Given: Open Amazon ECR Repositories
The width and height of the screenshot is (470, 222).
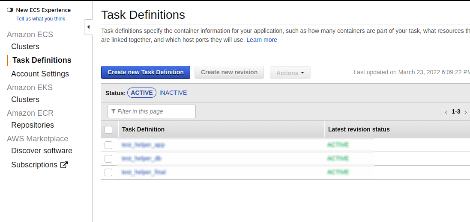Looking at the screenshot, I should (x=33, y=125).
